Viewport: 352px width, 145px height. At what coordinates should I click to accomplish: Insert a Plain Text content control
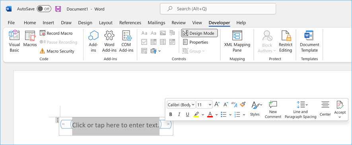coord(153,33)
